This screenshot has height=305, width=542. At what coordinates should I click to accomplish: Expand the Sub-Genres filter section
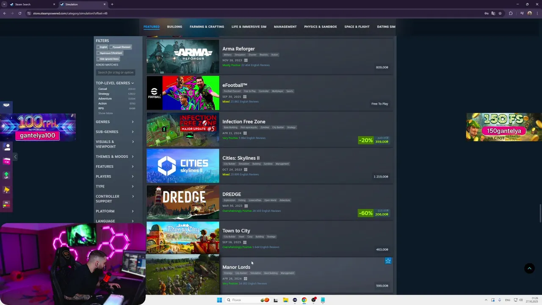(x=115, y=132)
